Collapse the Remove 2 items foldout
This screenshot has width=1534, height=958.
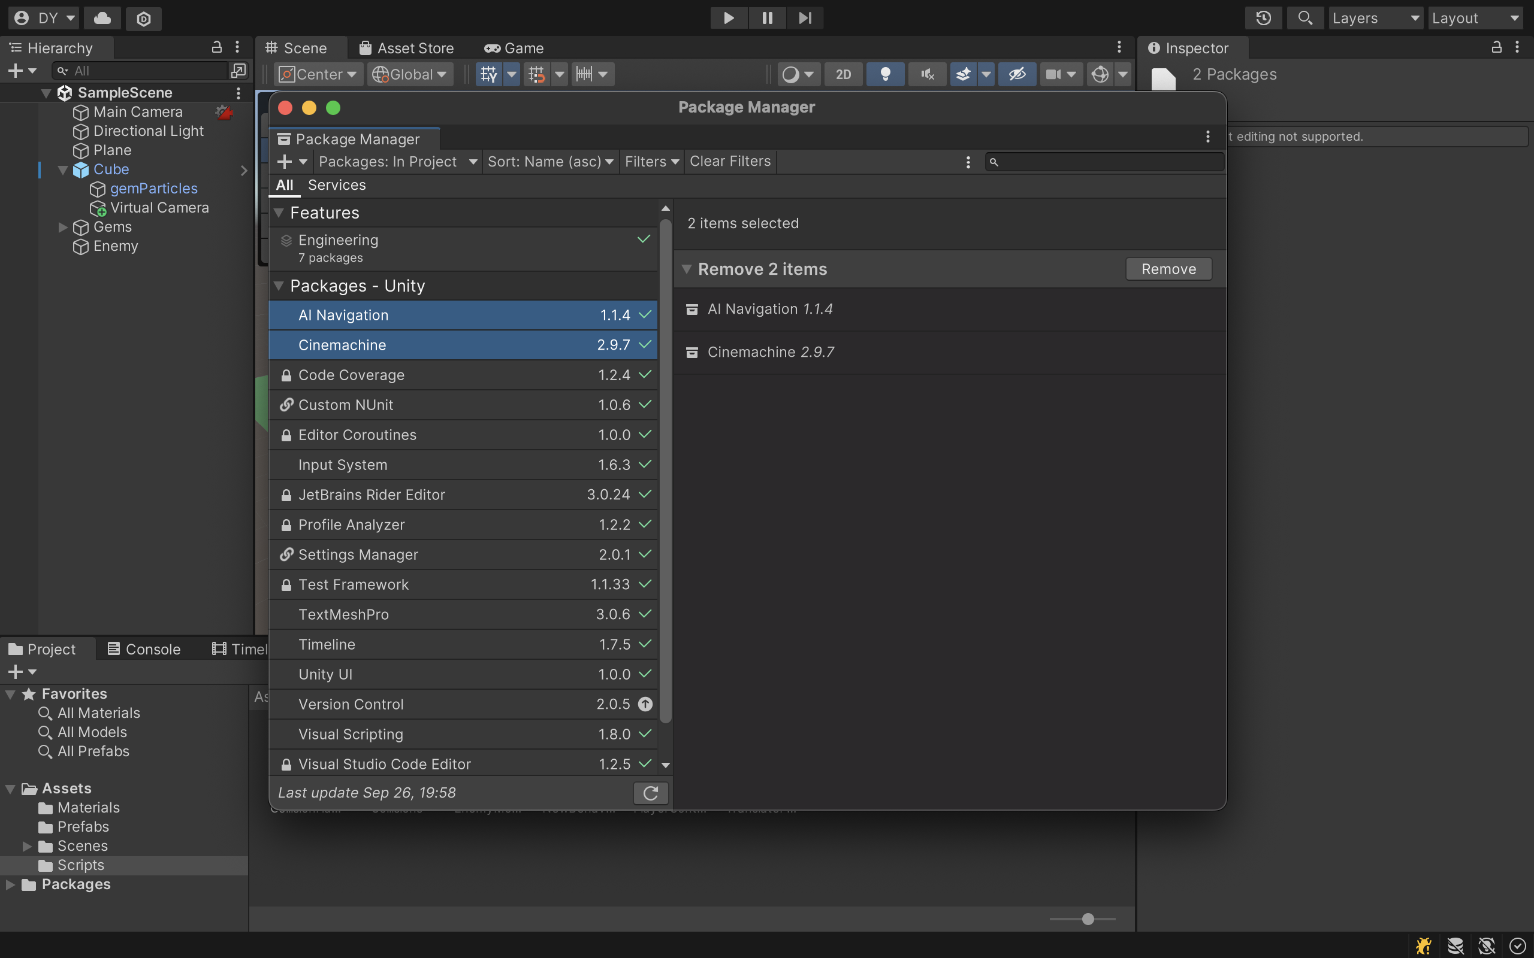point(686,269)
